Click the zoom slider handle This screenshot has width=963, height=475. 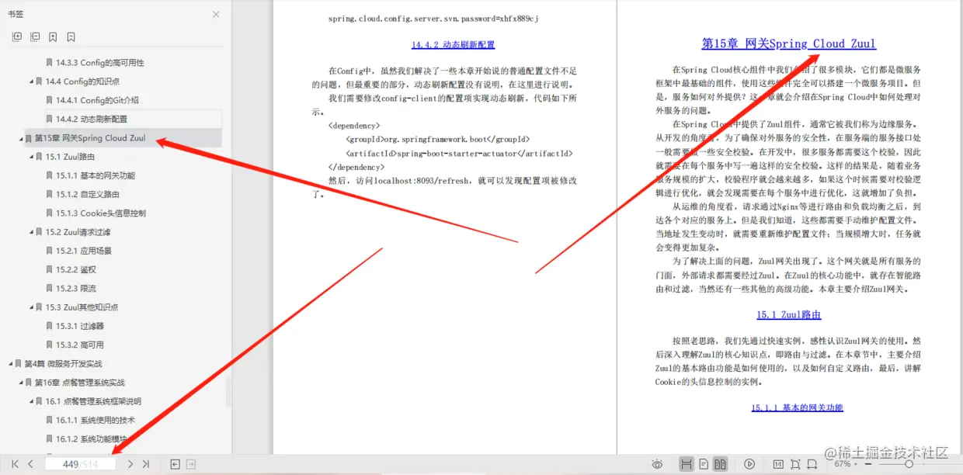909,464
